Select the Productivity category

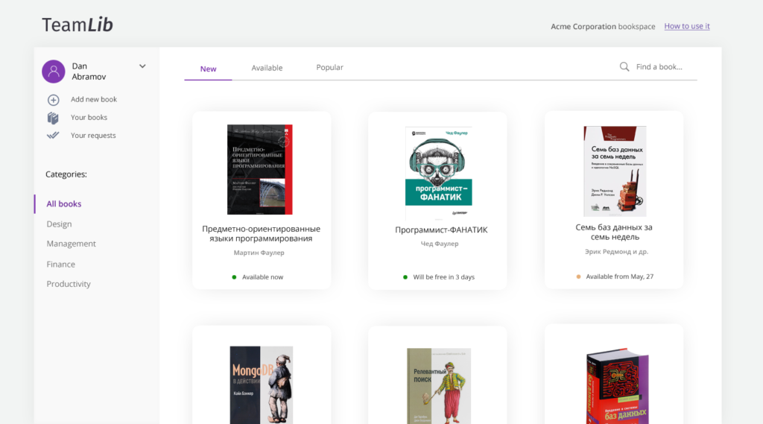[69, 284]
